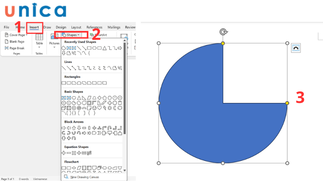Select the first rectangle in the Rectangles section
The height and width of the screenshot is (181, 323).
pos(63,83)
